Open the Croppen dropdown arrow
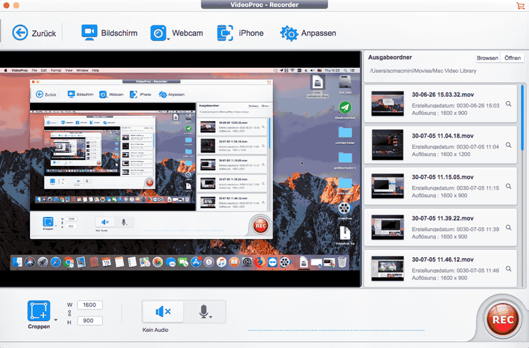 point(56,320)
